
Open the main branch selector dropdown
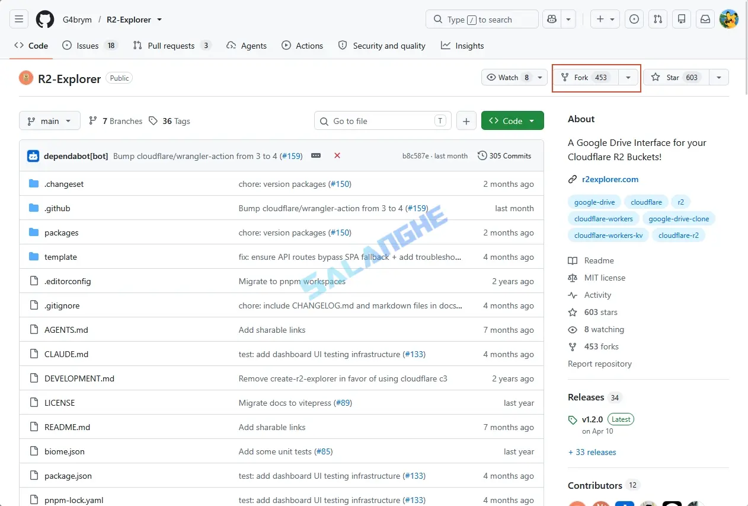50,121
